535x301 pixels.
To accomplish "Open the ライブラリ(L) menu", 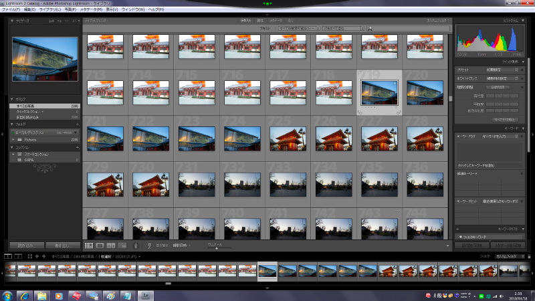I will click(x=48, y=9).
